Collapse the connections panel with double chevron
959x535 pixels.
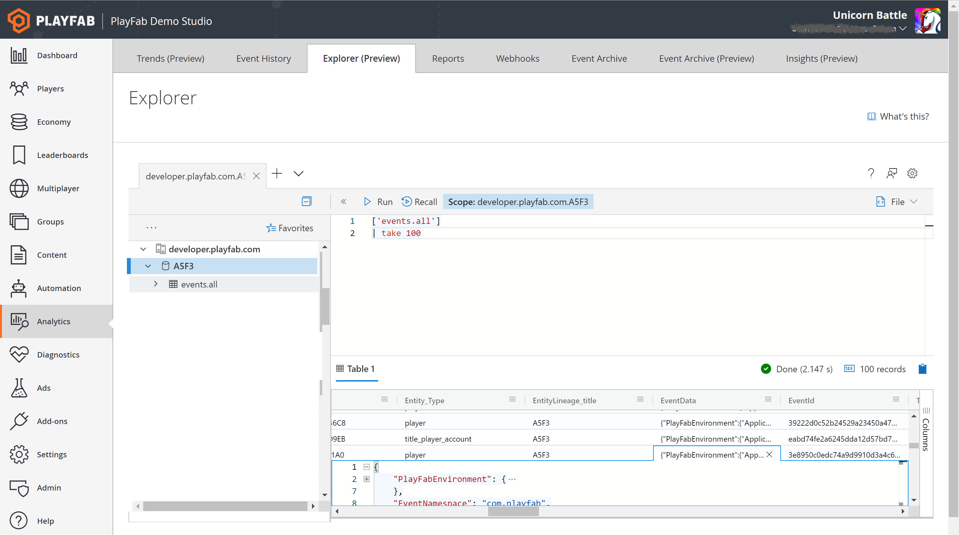(344, 201)
